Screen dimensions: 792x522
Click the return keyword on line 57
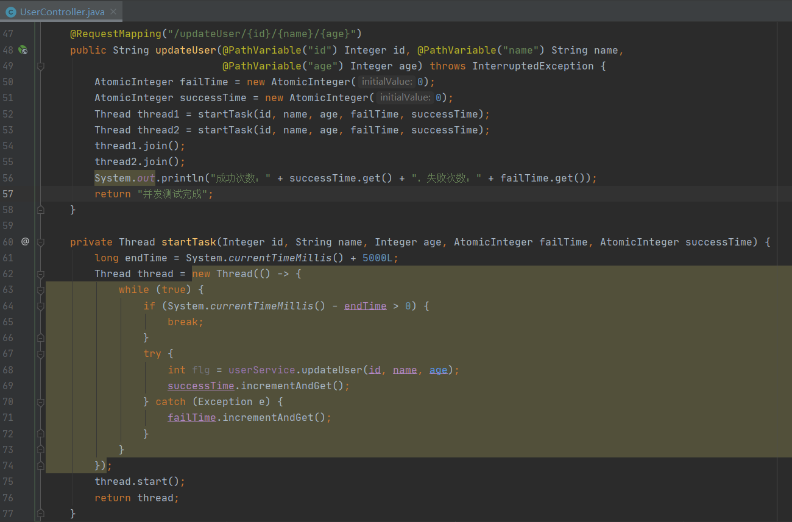click(x=113, y=194)
